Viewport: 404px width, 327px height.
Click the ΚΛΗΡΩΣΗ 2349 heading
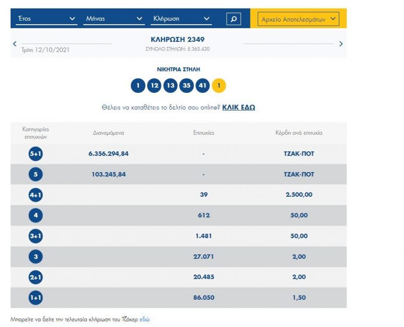[178, 39]
